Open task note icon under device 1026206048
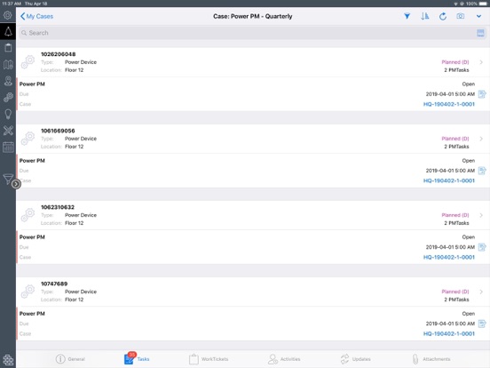 [482, 94]
